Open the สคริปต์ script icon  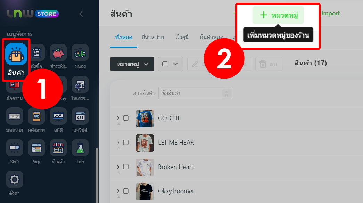(x=80, y=116)
